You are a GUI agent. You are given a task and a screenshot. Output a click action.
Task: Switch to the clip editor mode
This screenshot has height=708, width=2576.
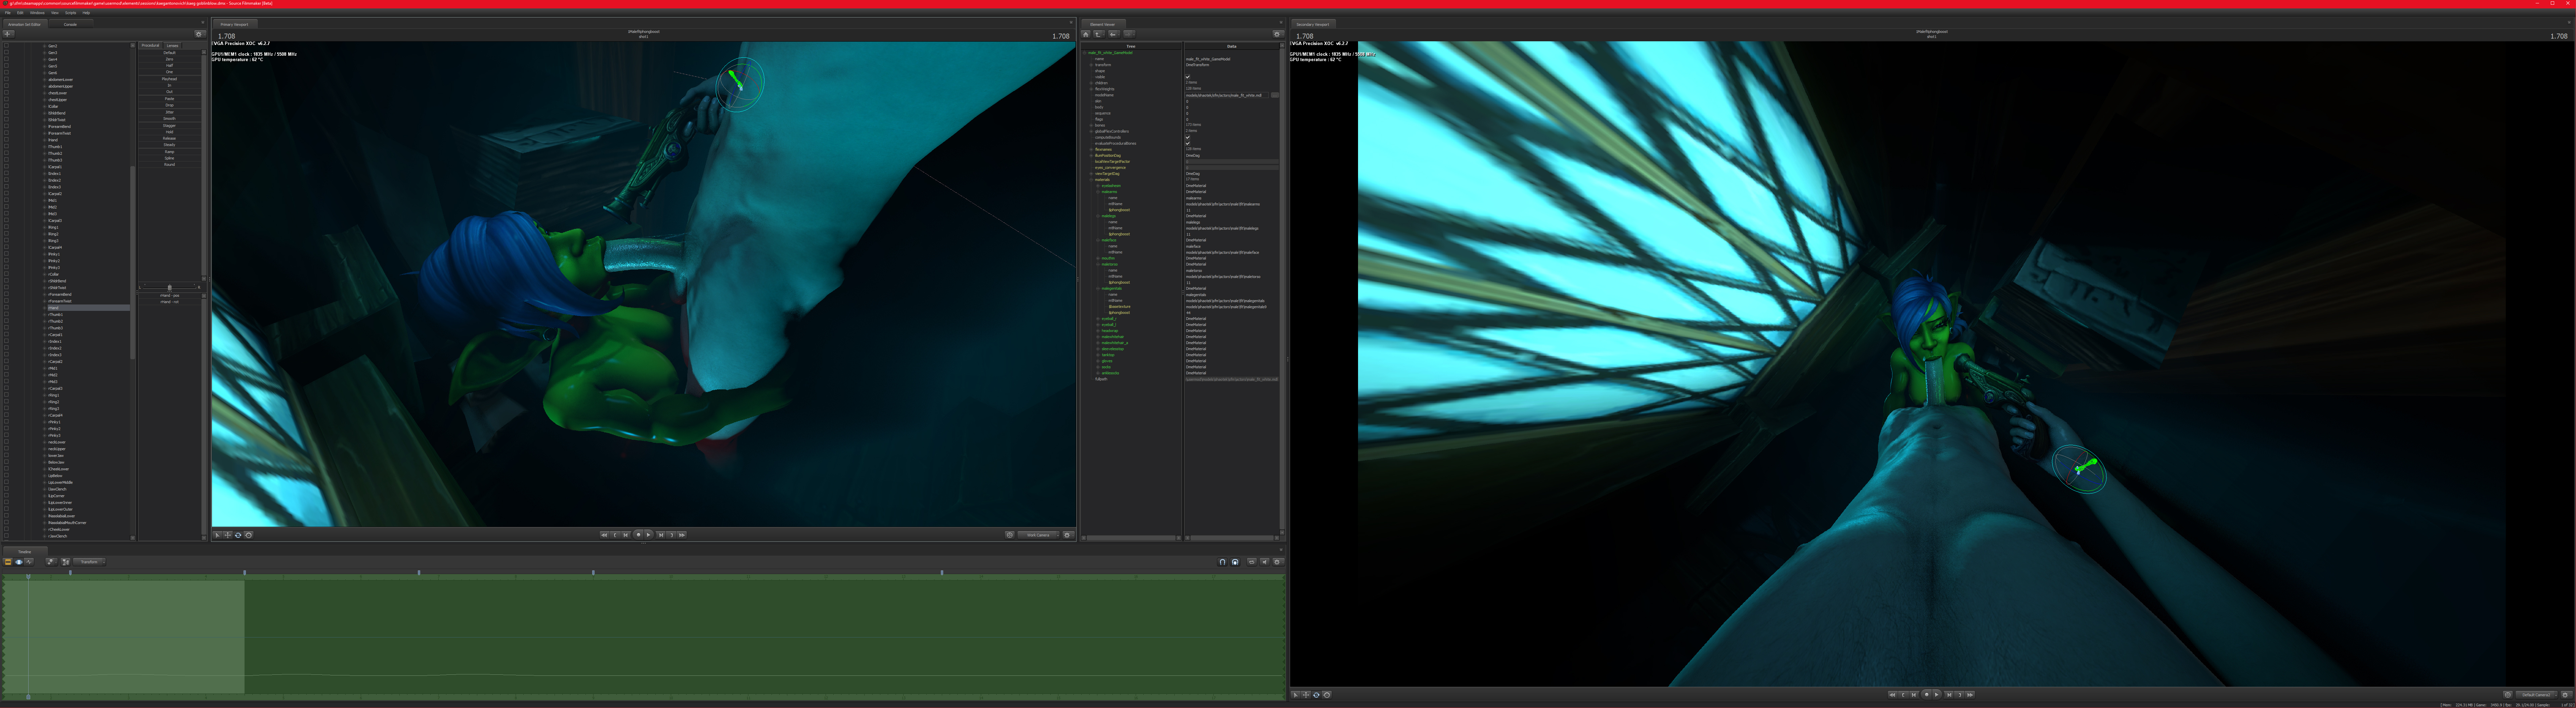8,562
